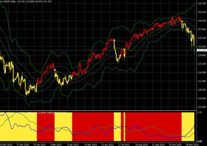The image size is (207, 146).
Task: Select the 10 May 2023 date on timeline
Action: [89, 144]
